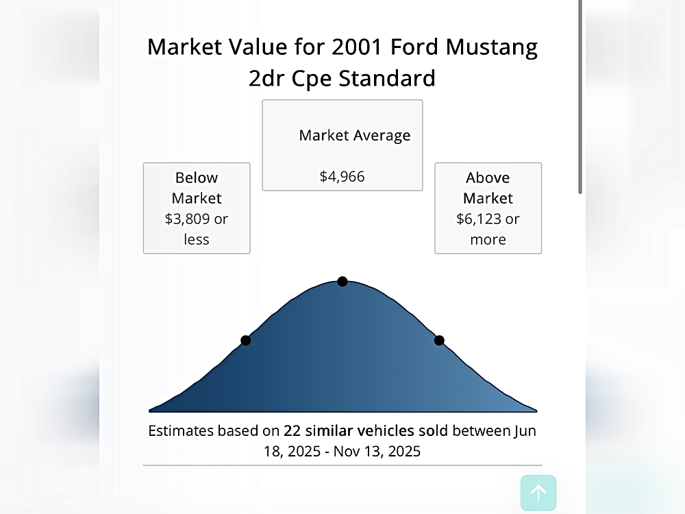685x514 pixels.
Task: Click the "$3,809 or less" price text
Action: tap(197, 230)
